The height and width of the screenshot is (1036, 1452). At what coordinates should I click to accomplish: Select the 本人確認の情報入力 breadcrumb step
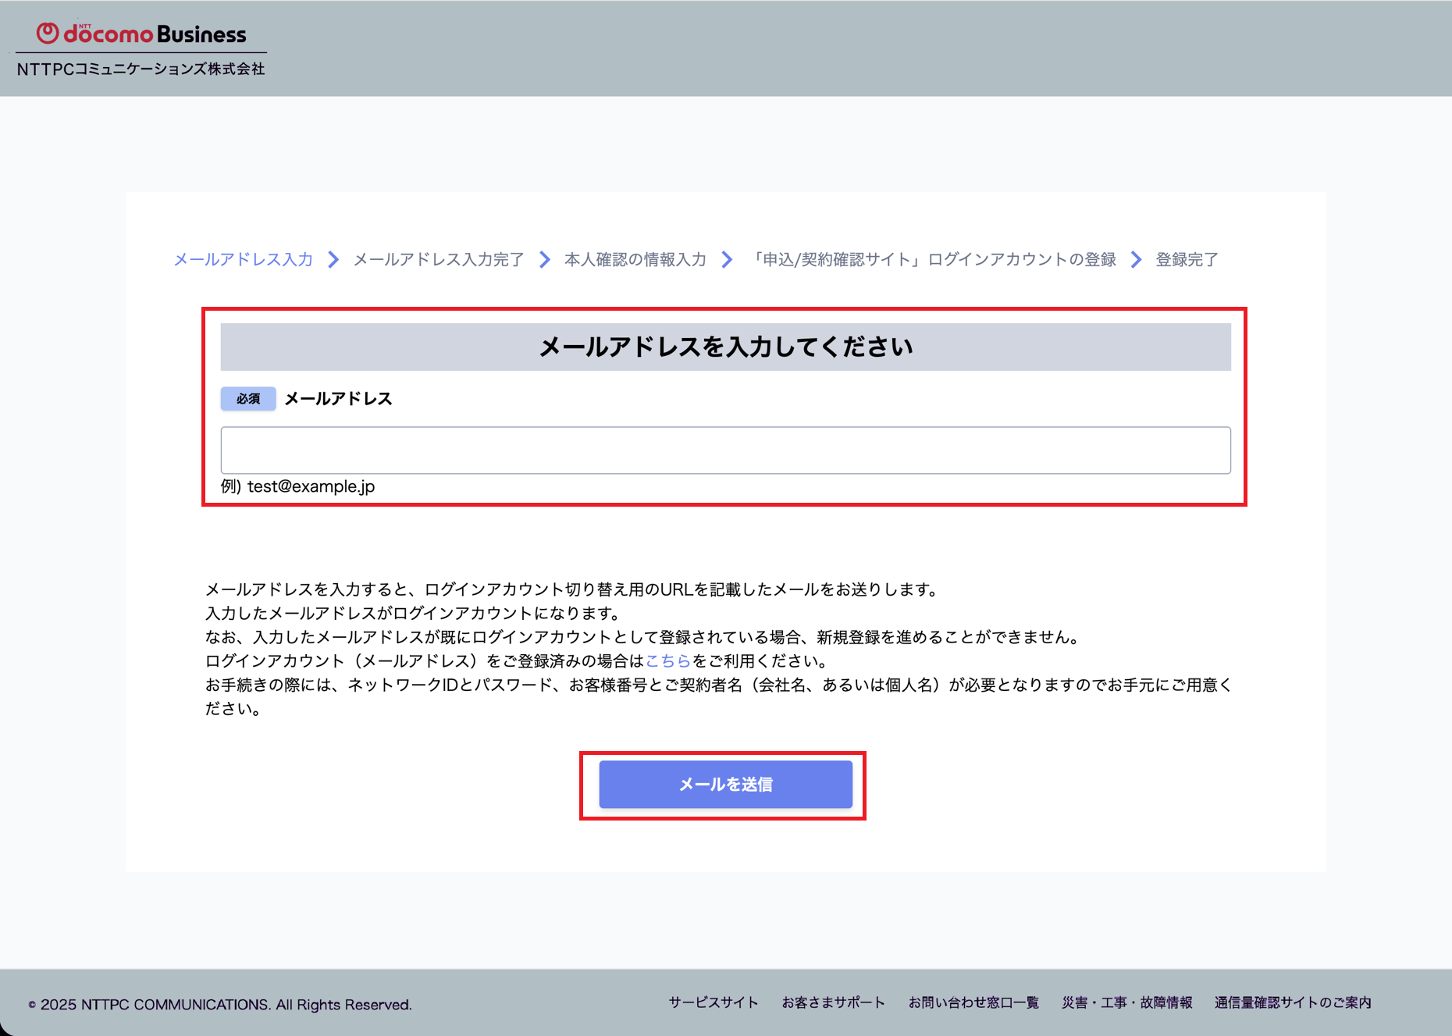click(x=635, y=259)
